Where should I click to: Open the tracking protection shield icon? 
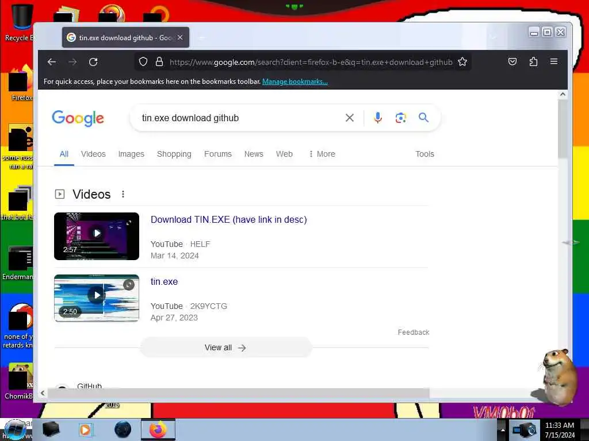click(x=143, y=61)
